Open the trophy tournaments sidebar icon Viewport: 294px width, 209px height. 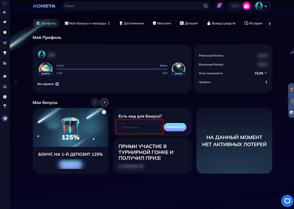(x=5, y=53)
